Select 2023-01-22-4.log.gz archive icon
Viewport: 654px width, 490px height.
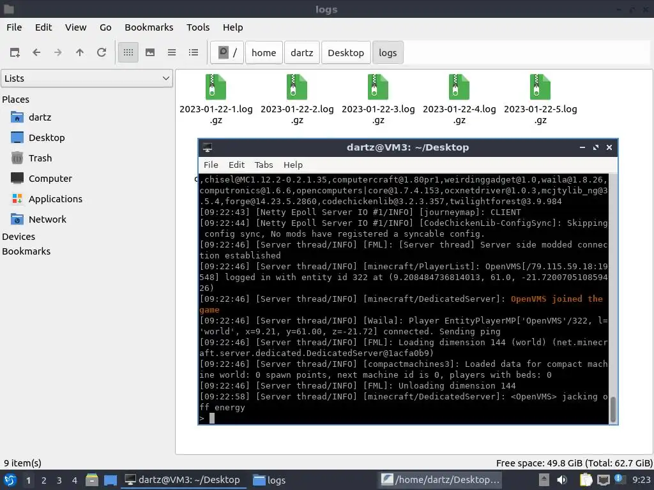(459, 87)
